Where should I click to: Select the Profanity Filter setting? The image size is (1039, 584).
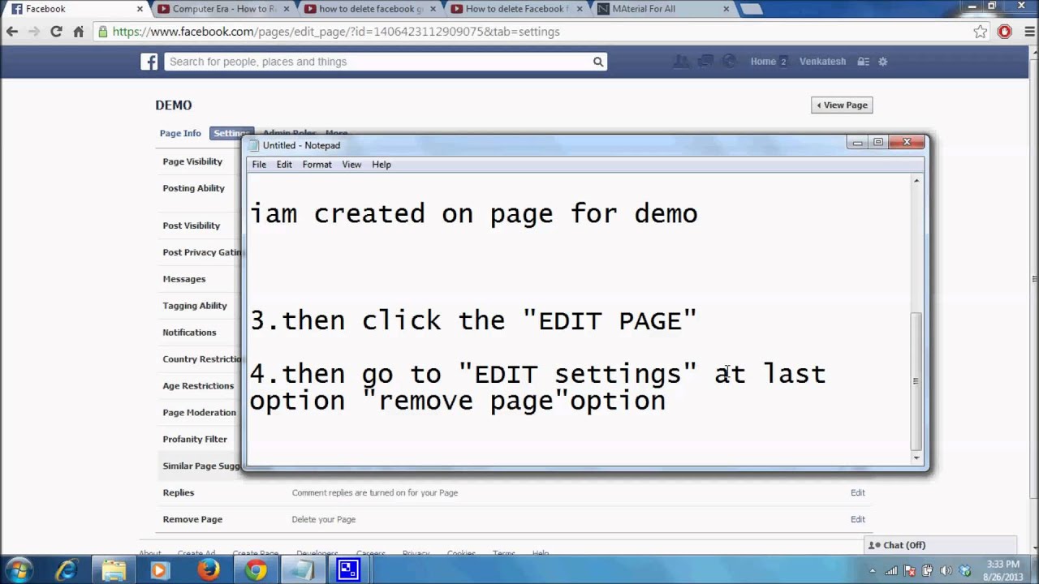tap(195, 440)
